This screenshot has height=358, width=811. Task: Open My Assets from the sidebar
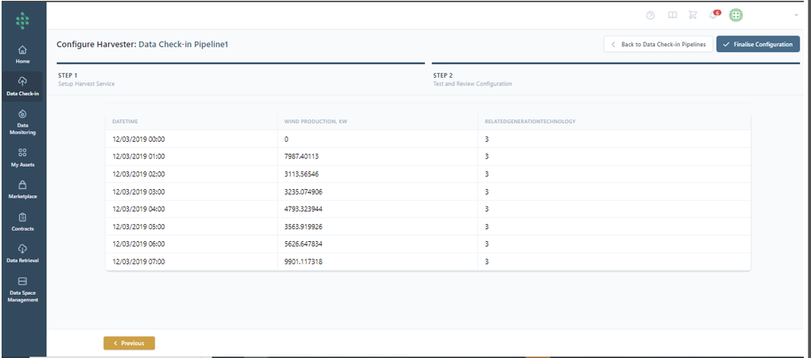click(22, 156)
